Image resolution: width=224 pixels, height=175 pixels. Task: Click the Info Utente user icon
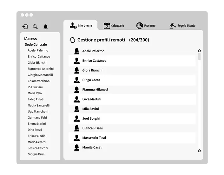[73, 26]
